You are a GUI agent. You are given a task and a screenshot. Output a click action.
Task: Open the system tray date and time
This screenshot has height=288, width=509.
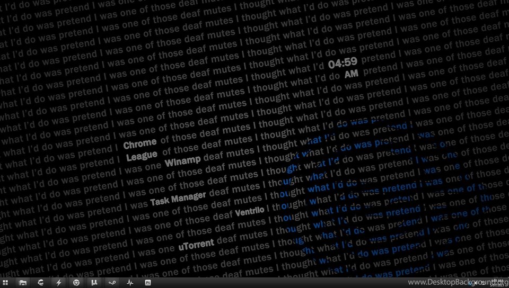pos(496,283)
